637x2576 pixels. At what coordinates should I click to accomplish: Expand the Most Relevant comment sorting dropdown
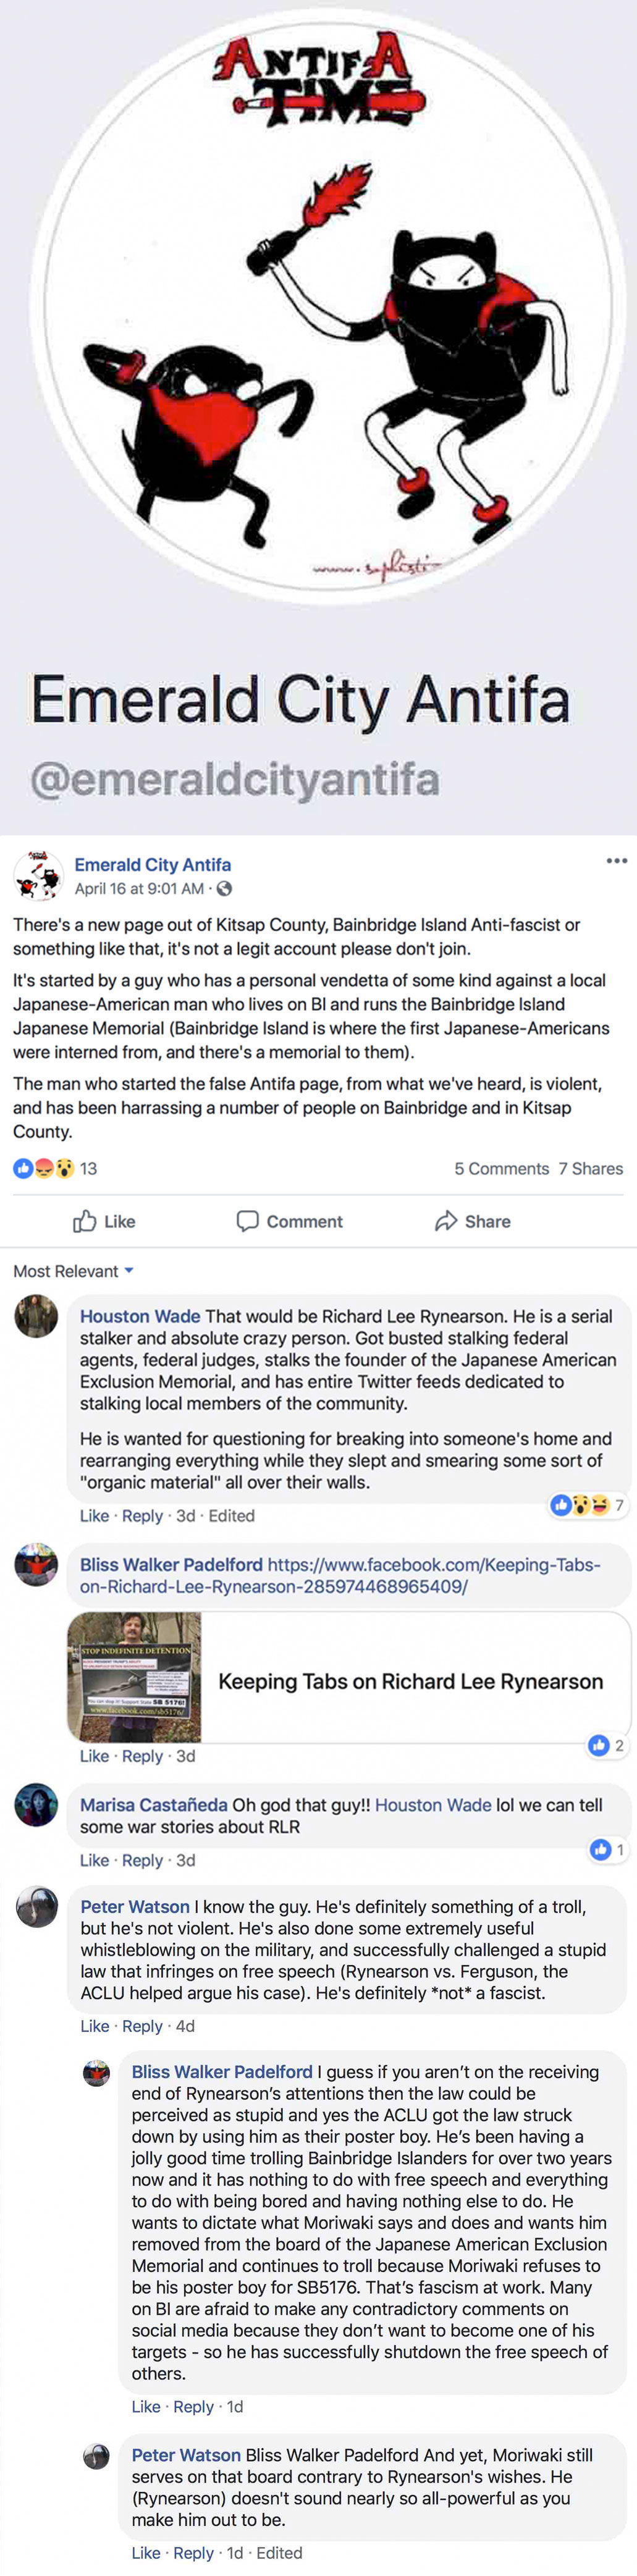click(73, 1271)
